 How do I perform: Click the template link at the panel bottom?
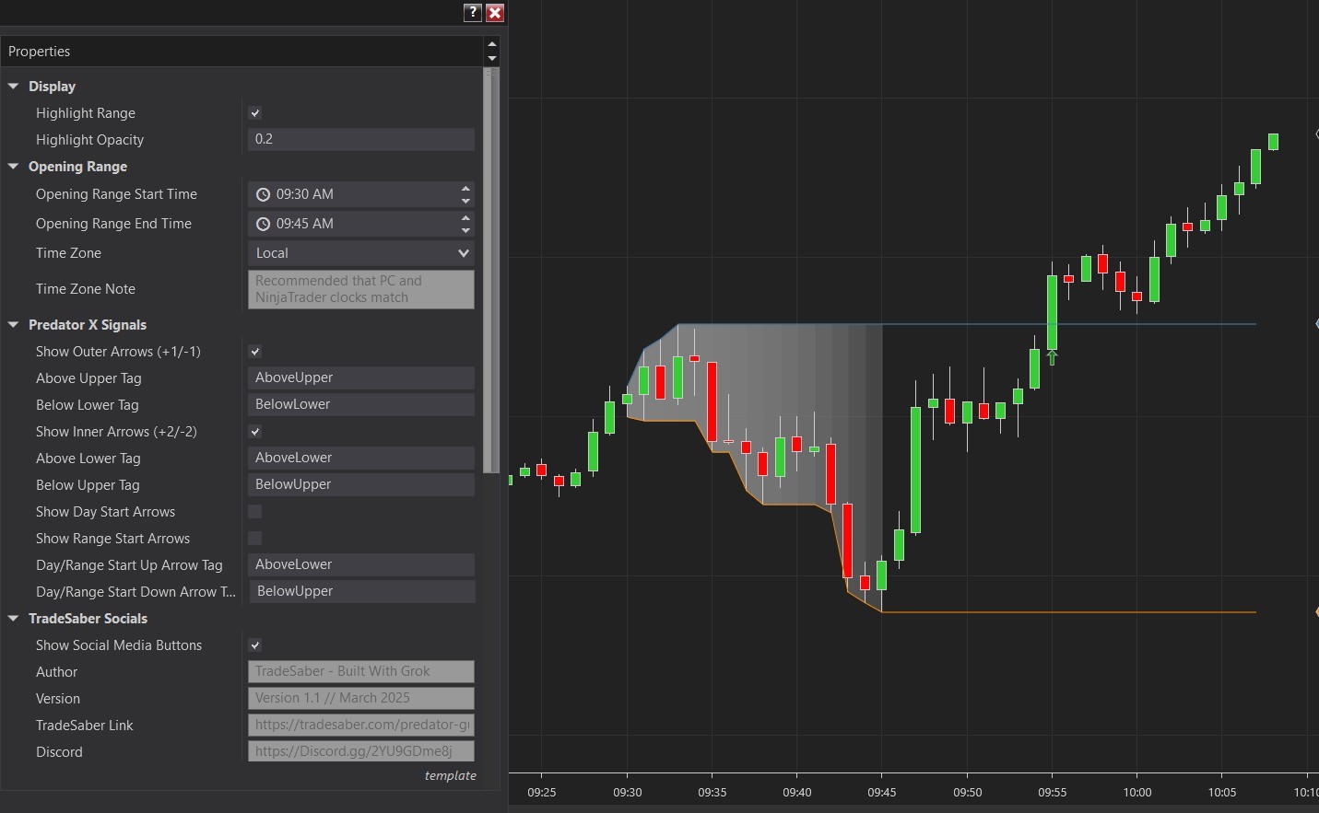pyautogui.click(x=450, y=775)
